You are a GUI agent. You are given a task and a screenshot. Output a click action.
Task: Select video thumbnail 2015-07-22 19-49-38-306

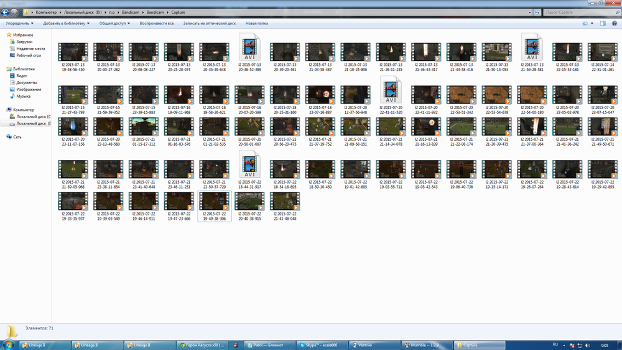tap(215, 206)
